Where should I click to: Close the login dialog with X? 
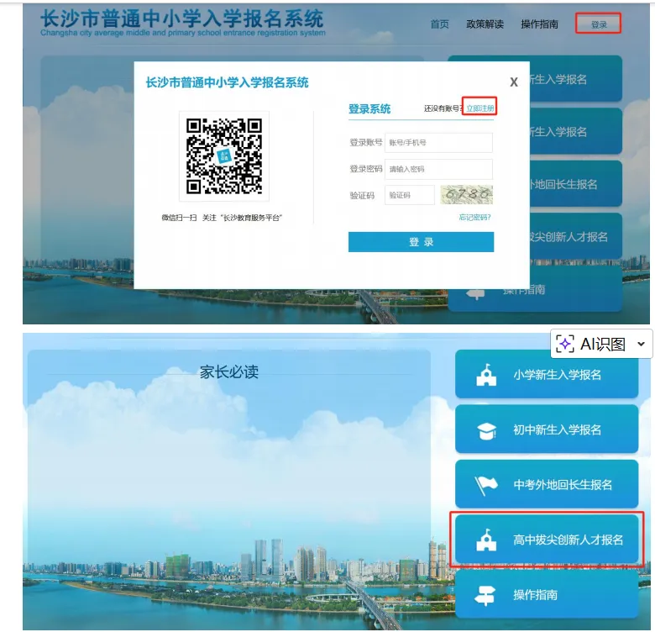(514, 82)
